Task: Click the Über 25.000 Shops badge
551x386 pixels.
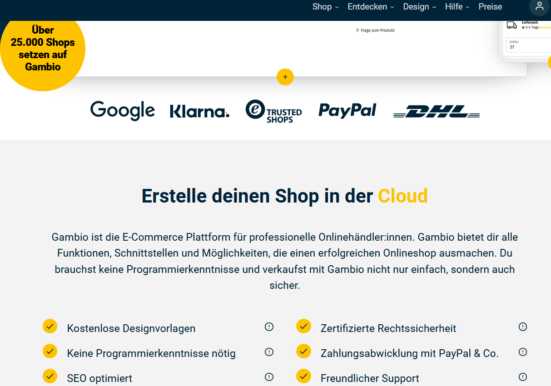Action: coord(43,49)
